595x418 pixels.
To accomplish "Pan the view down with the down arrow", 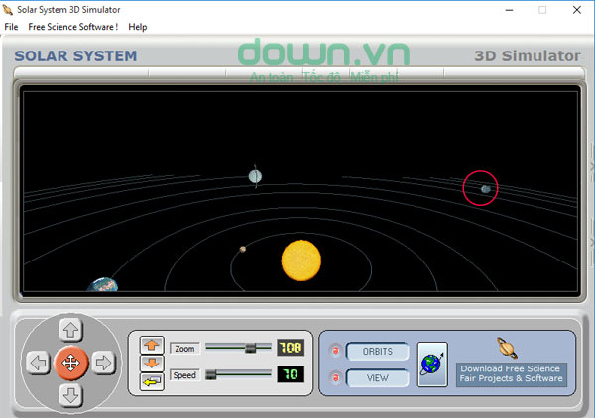I will [71, 395].
